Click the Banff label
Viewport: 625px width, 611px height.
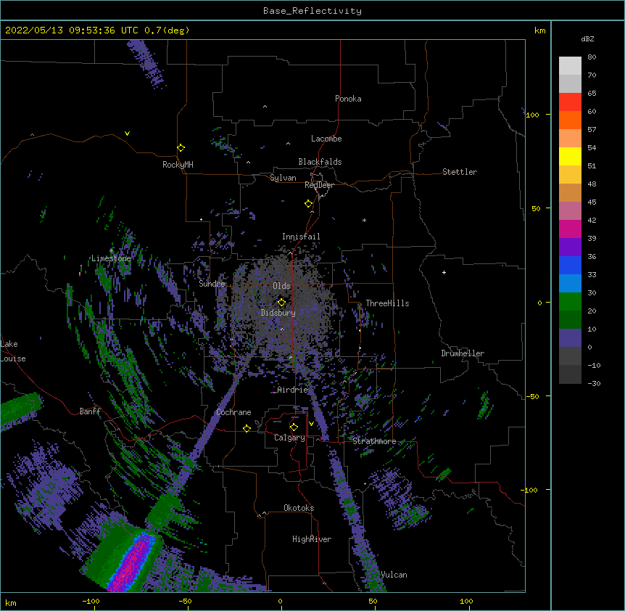coord(90,411)
